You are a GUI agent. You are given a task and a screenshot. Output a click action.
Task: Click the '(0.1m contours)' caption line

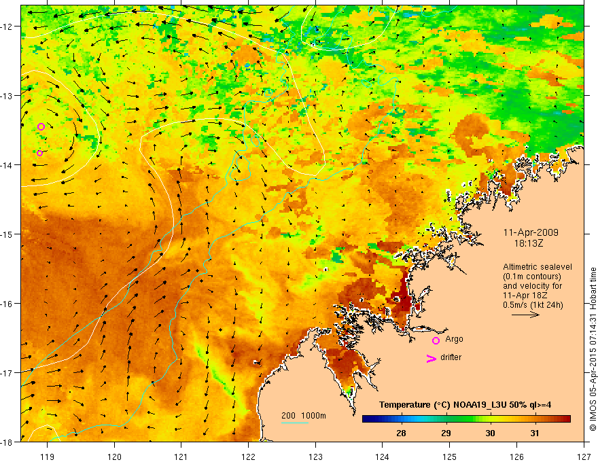(x=532, y=277)
